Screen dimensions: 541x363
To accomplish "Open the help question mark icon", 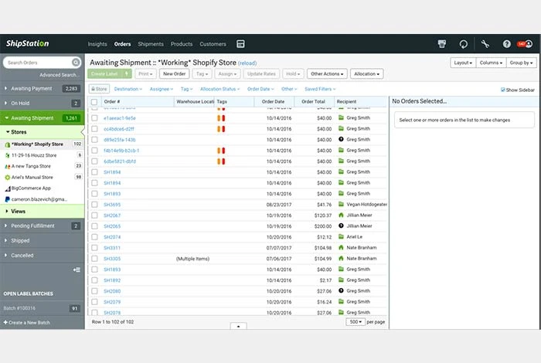I will coord(506,44).
